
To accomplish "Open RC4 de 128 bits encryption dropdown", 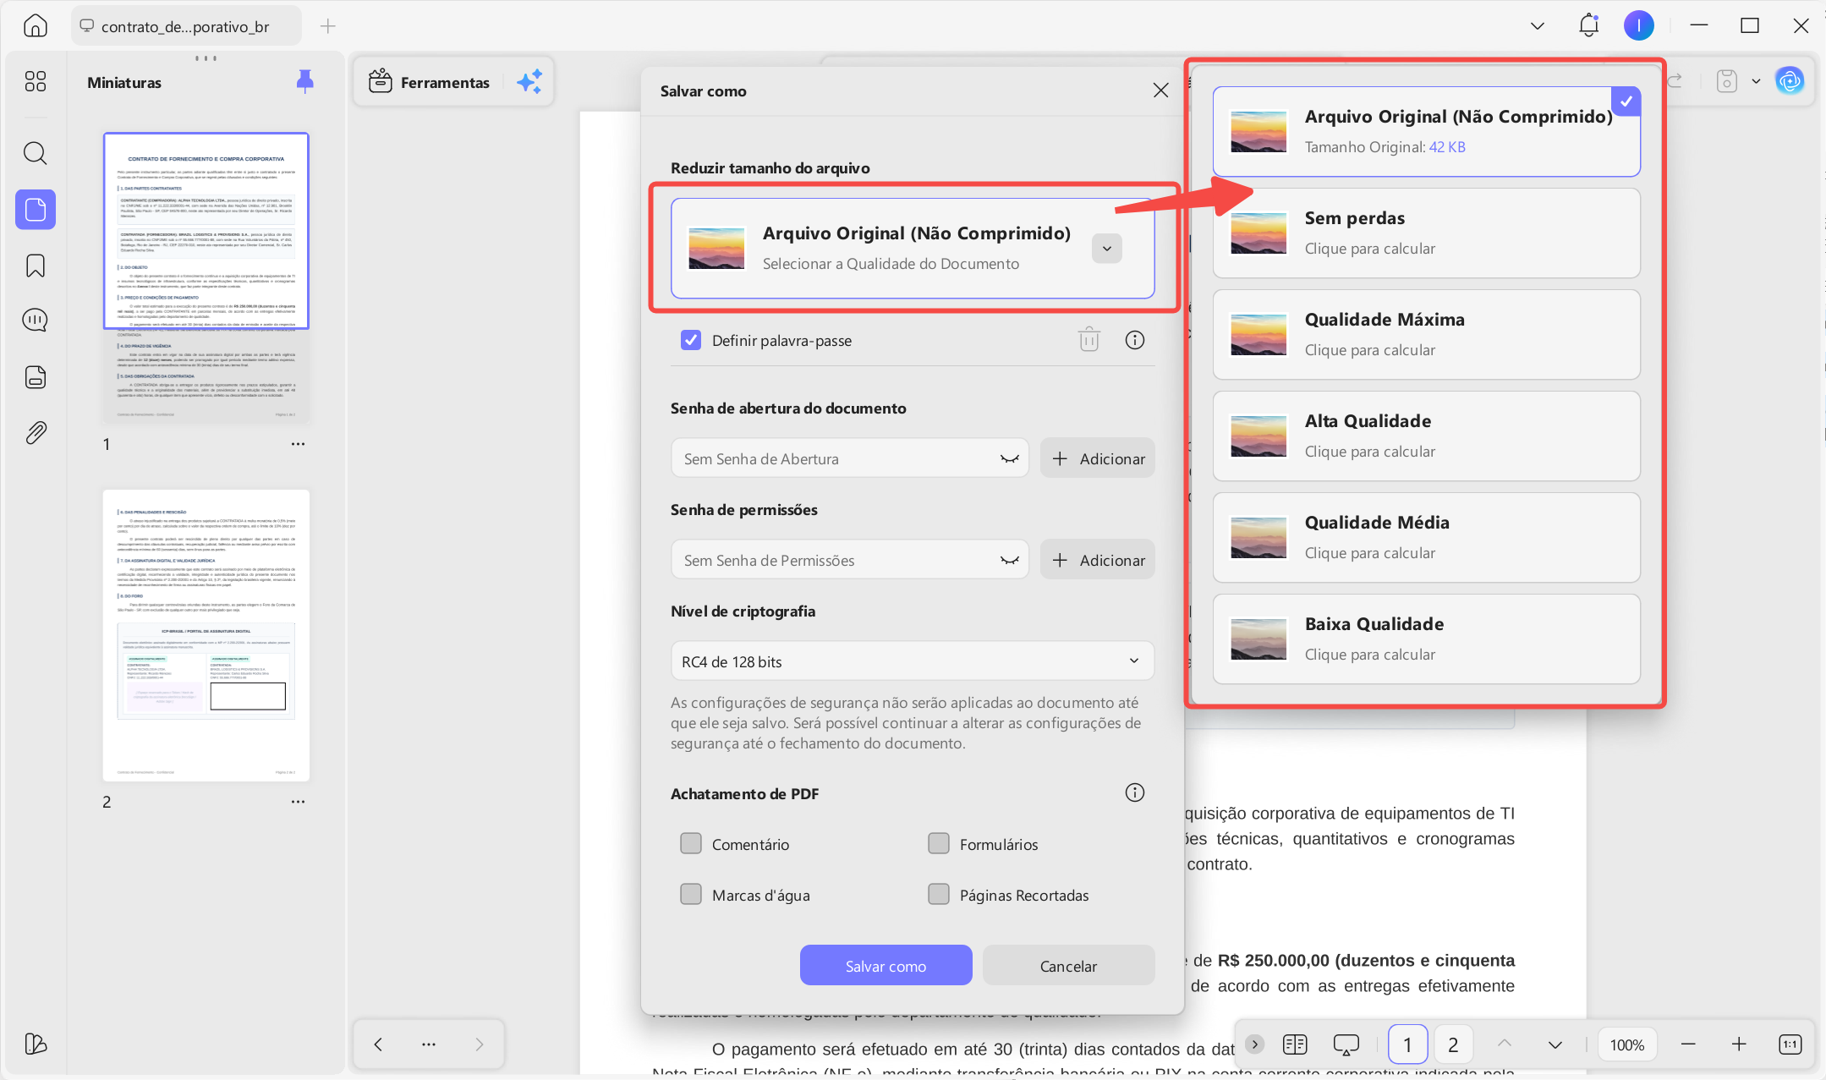I will 912,661.
